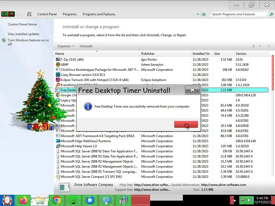Screen dimensions: 275x206
Task: Open File Explorer from the taskbar
Action: pos(40,200)
